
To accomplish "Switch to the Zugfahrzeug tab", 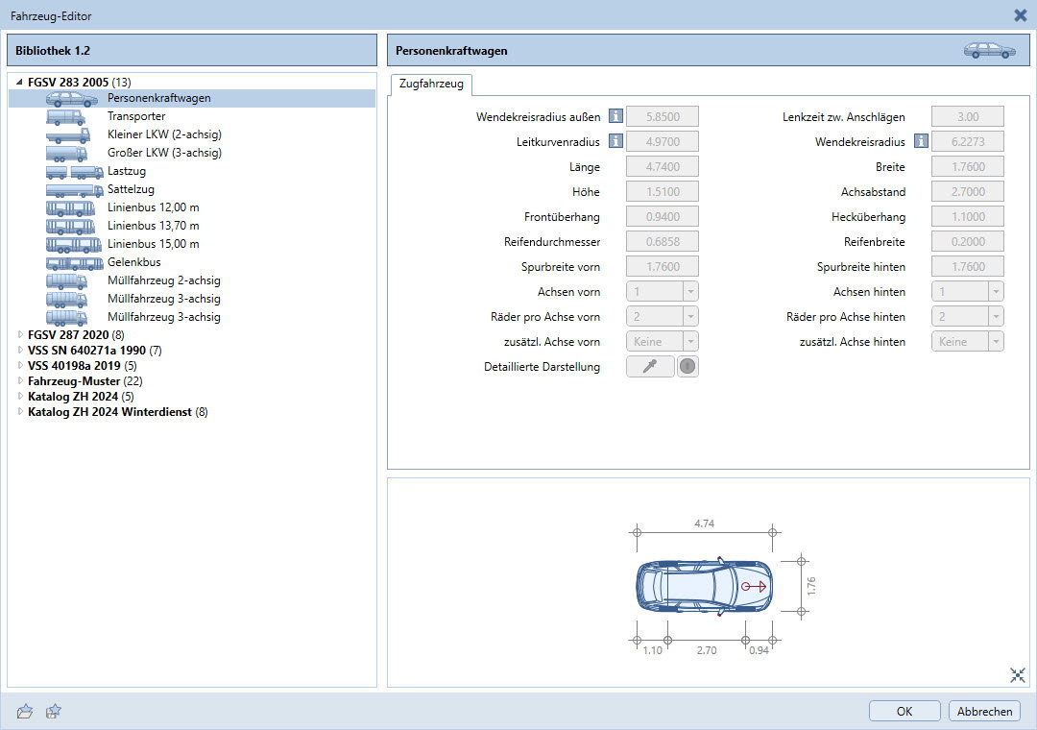I will (430, 85).
